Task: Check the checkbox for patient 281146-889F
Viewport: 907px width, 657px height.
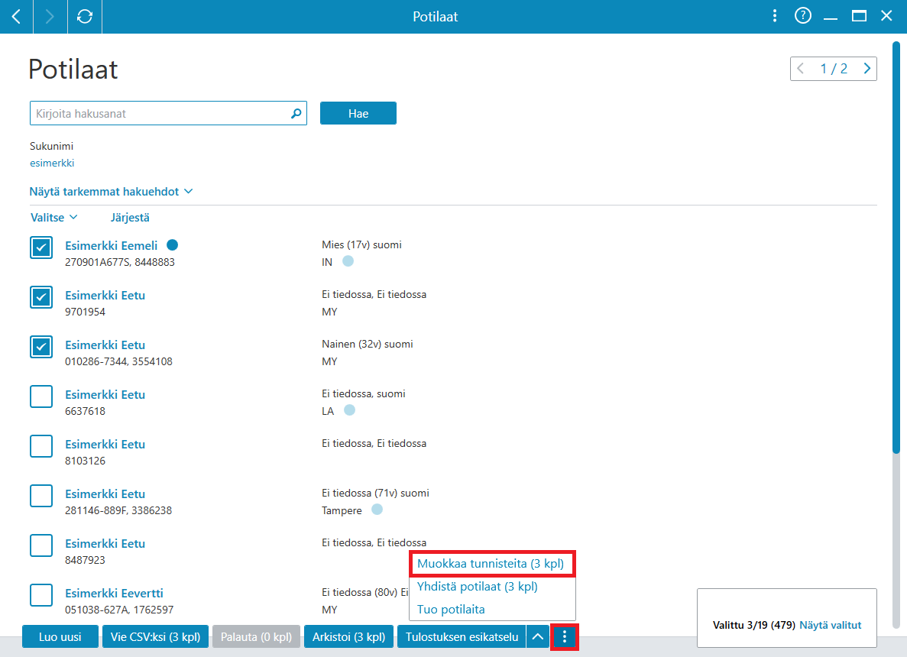Action: (x=41, y=497)
